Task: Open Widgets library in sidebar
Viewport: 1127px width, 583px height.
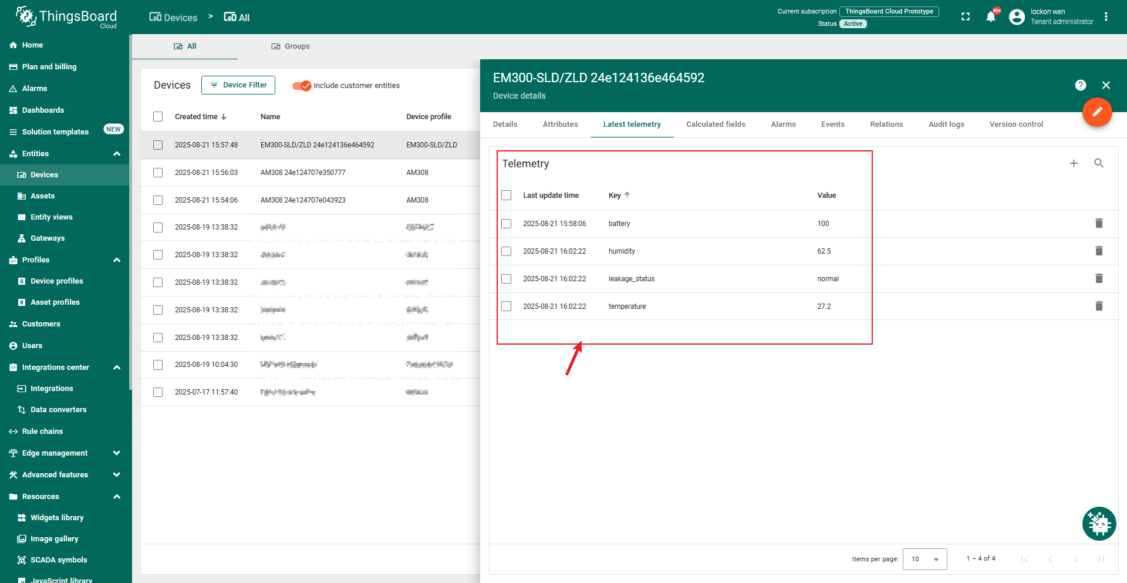Action: pos(65,518)
